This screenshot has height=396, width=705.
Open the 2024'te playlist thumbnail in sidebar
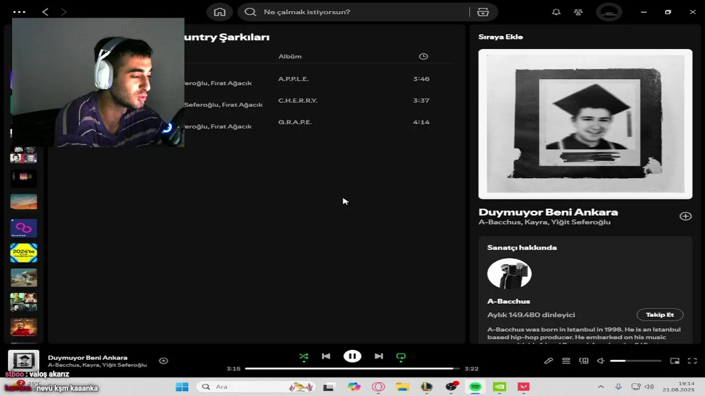[24, 253]
